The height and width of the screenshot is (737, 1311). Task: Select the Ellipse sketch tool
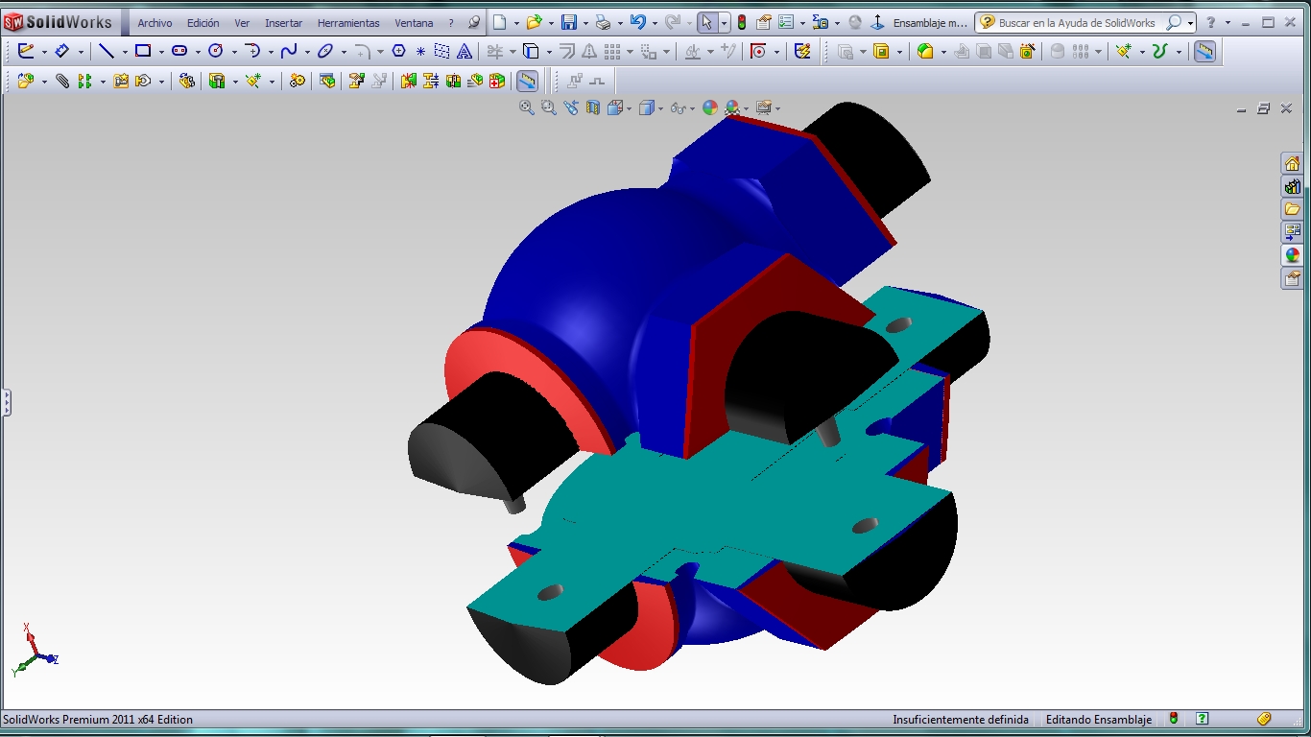tap(325, 52)
